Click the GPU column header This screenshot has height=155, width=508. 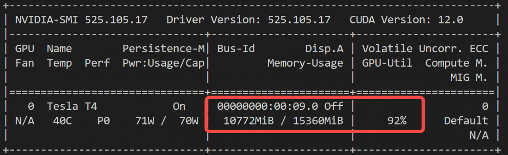tap(25, 49)
